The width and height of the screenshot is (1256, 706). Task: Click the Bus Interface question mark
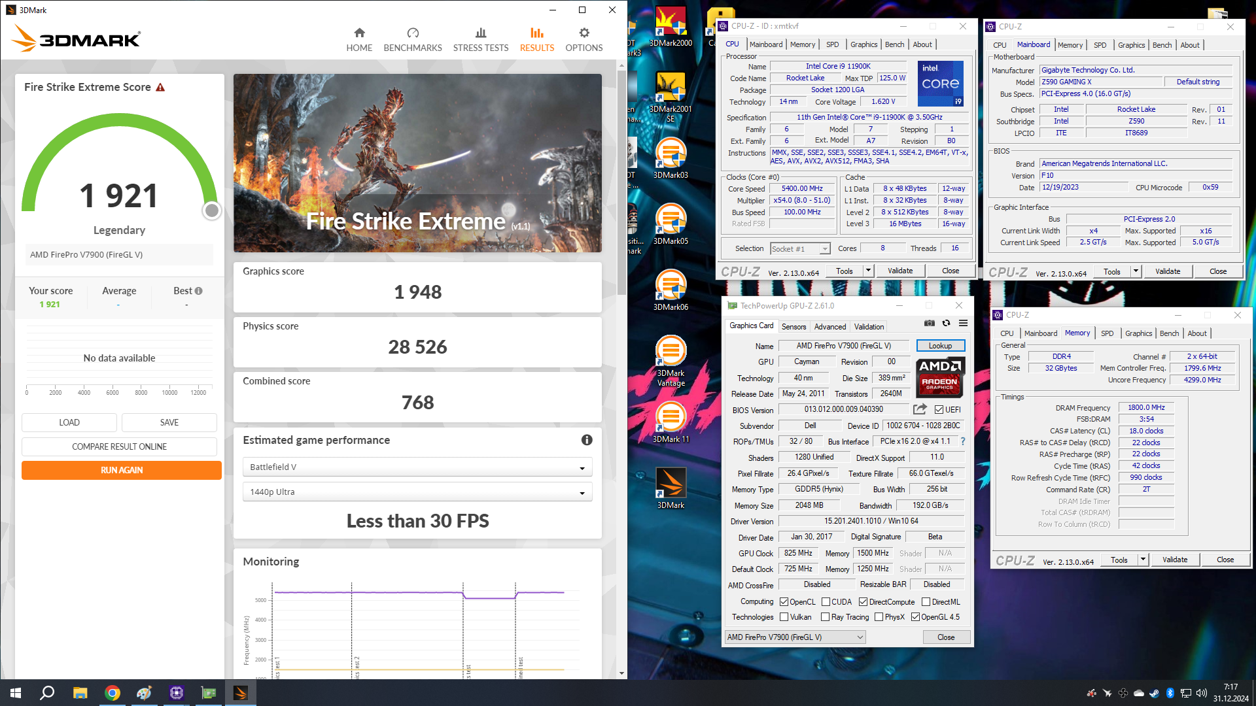tap(963, 441)
